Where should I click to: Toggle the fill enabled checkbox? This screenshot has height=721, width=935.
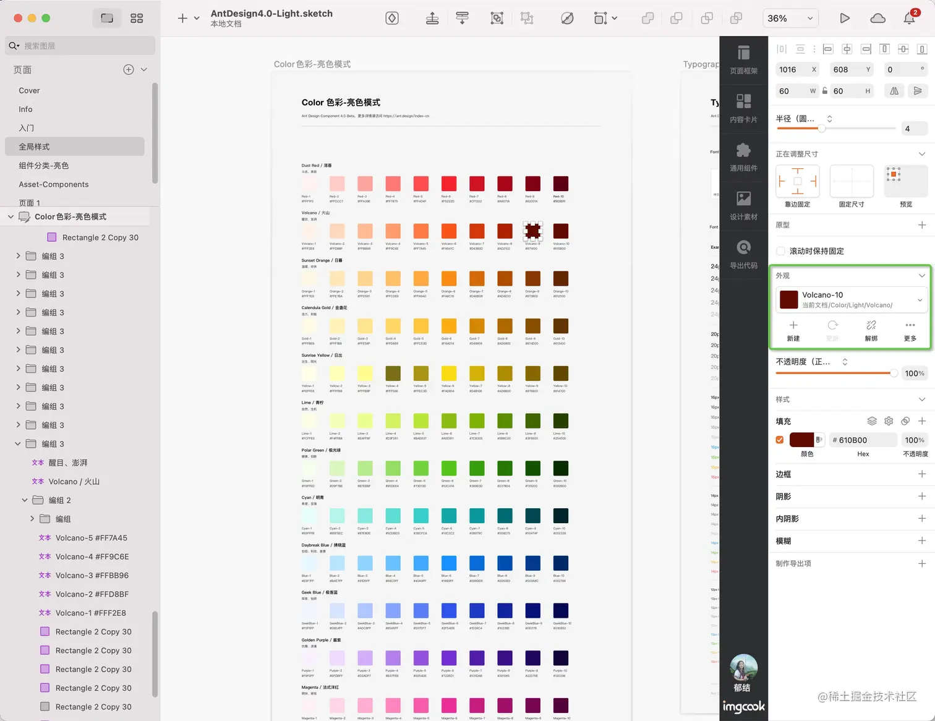point(780,440)
